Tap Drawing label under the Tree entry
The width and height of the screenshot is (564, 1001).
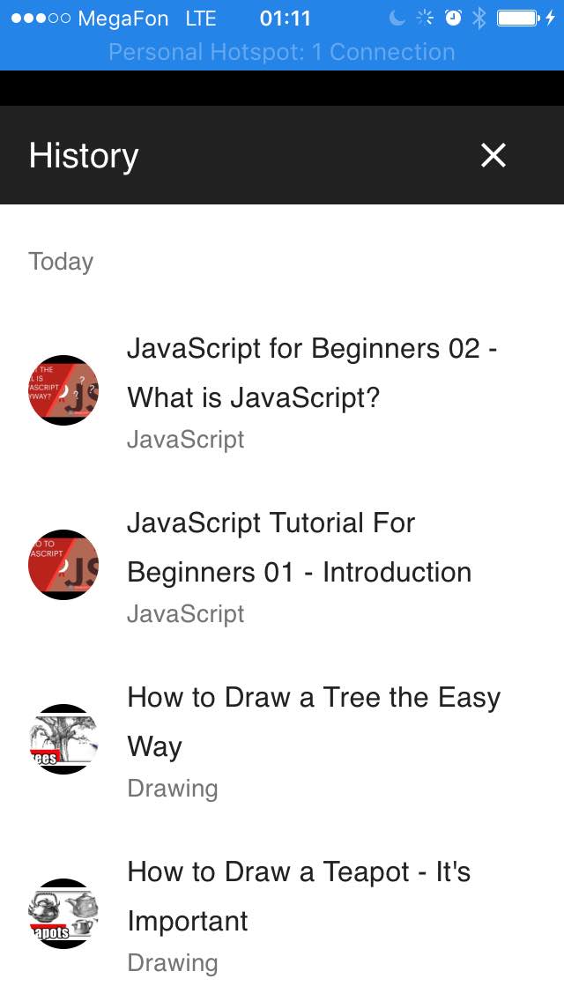point(173,788)
